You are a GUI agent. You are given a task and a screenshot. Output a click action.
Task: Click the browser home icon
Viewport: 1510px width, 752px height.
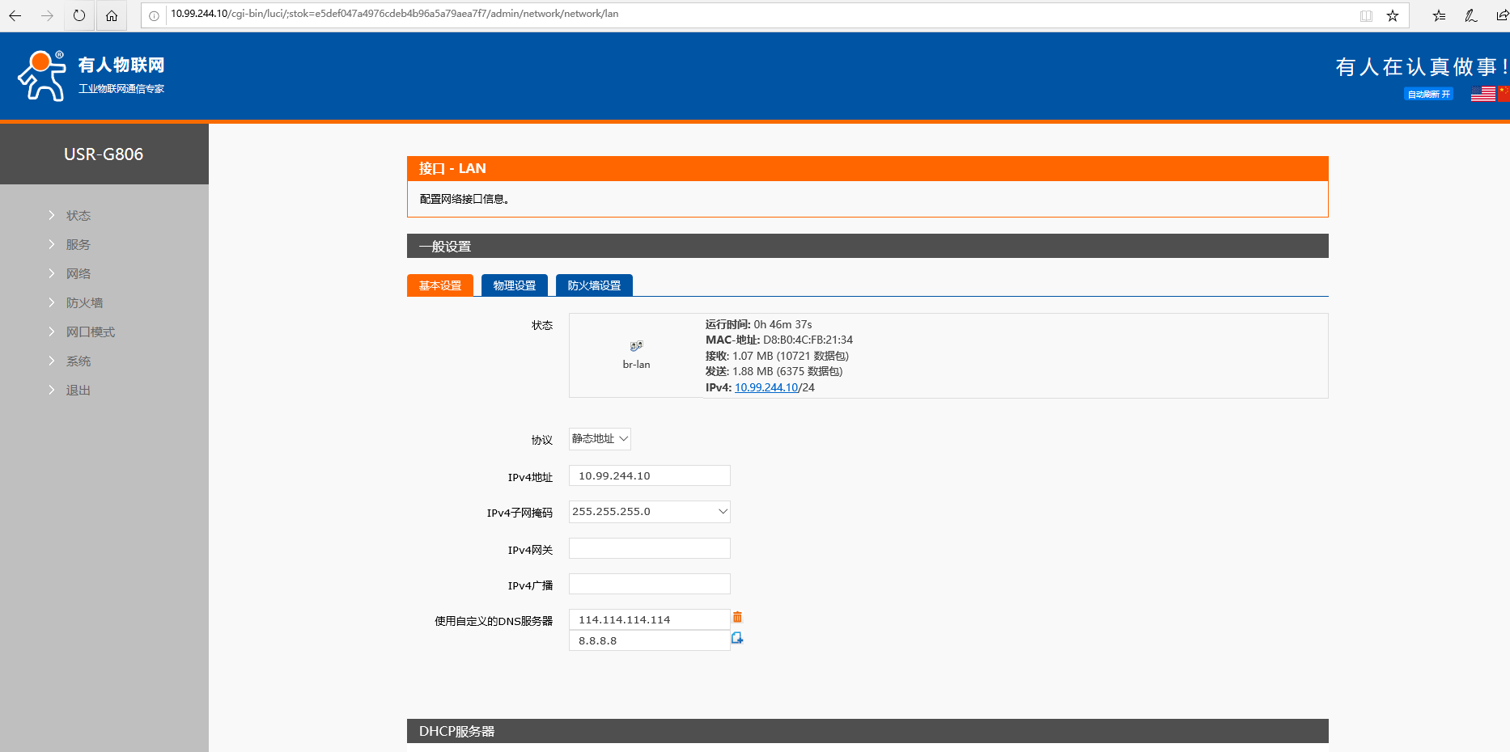pos(112,15)
